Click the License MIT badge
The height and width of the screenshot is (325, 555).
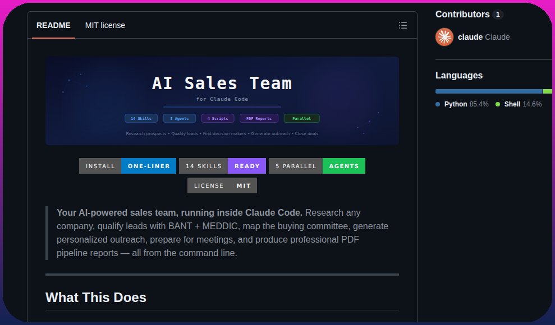[222, 185]
